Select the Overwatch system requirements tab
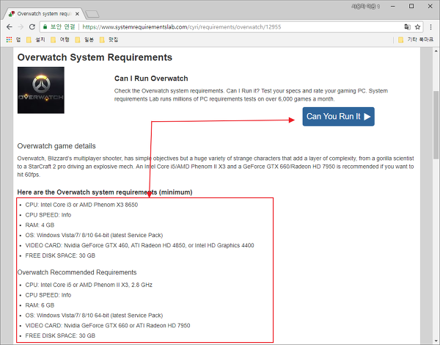This screenshot has width=440, height=345. click(44, 13)
